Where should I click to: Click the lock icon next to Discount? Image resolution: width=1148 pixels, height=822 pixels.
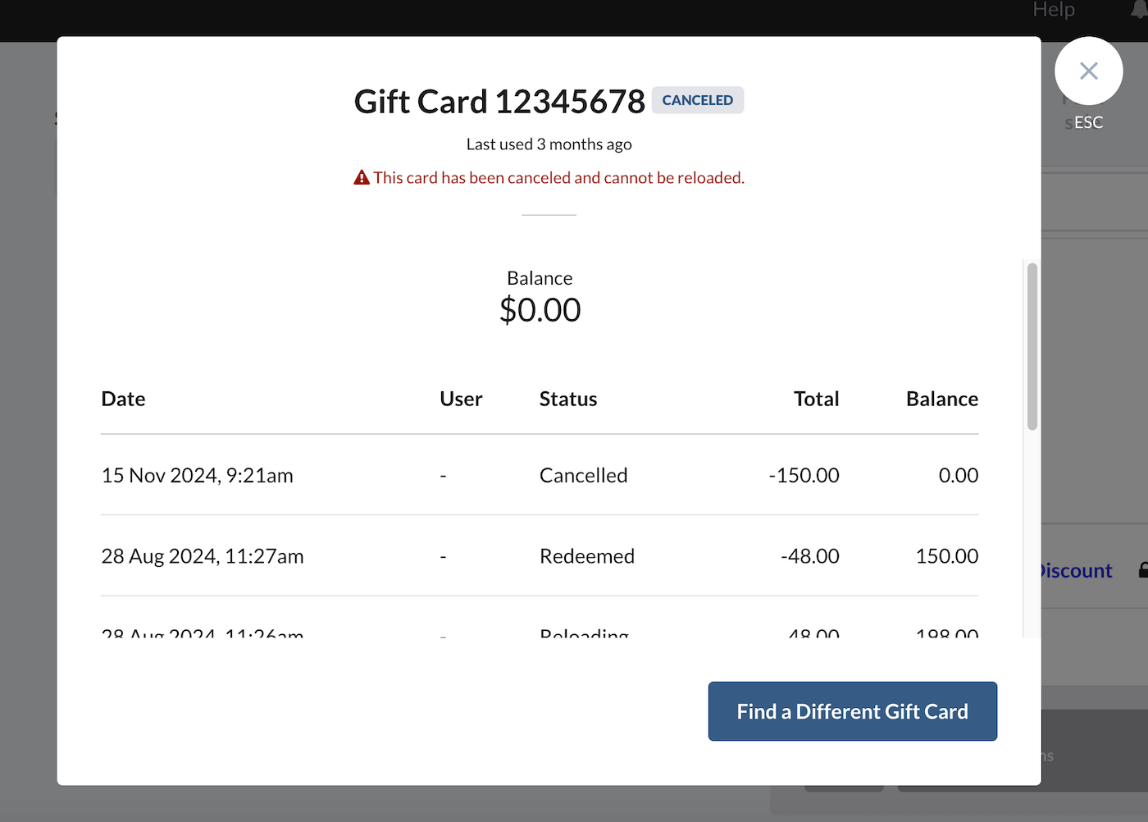(1143, 569)
